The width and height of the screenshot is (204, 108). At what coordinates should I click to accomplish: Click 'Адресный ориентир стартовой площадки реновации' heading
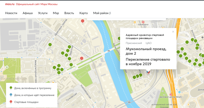[x=145, y=37]
